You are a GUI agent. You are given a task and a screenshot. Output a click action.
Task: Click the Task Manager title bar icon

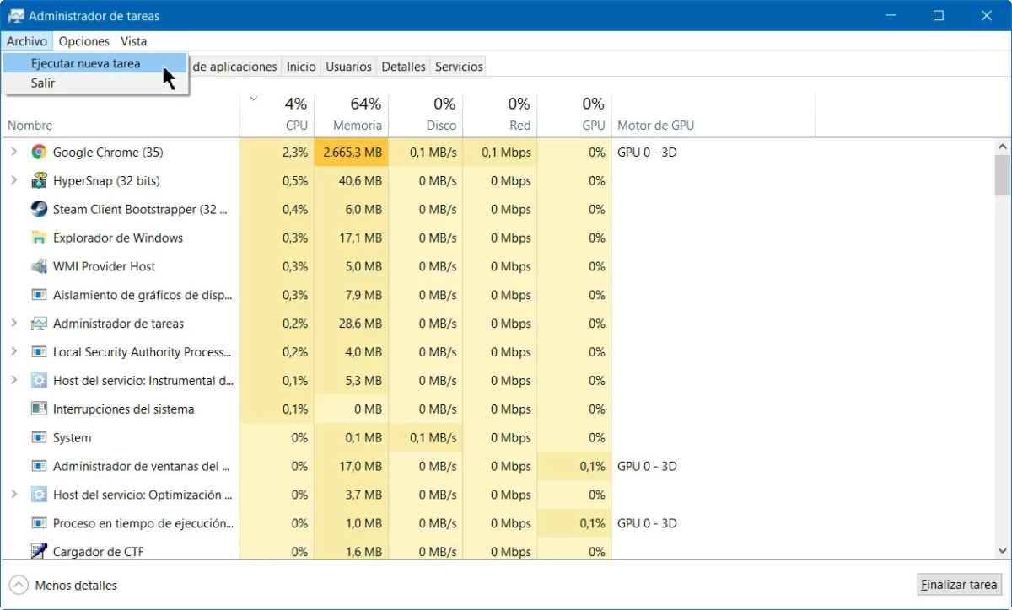pyautogui.click(x=15, y=15)
